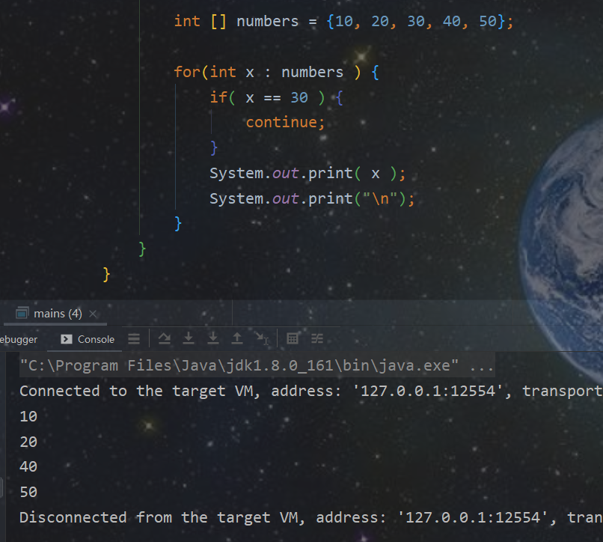Click the closing brace of the for loop
The width and height of the screenshot is (603, 542).
click(177, 224)
